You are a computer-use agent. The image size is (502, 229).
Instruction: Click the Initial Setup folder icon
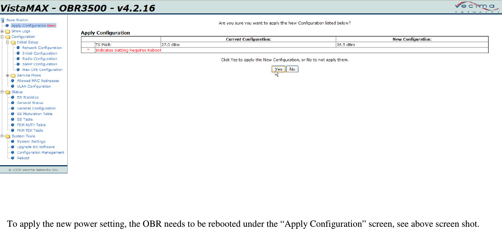13,42
